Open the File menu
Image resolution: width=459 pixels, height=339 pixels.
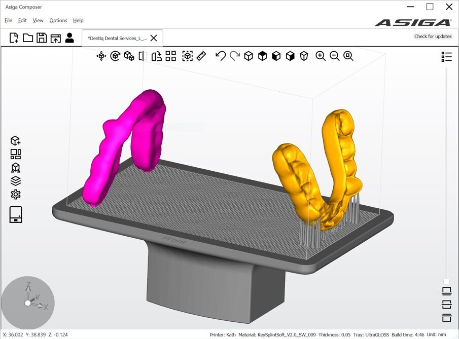click(x=8, y=20)
